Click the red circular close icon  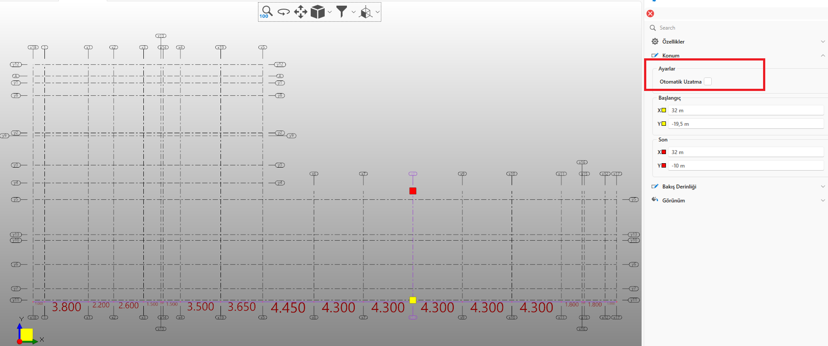click(650, 13)
